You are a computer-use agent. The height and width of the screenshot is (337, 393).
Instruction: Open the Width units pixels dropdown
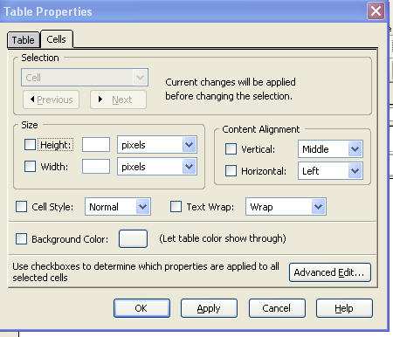tap(157, 167)
